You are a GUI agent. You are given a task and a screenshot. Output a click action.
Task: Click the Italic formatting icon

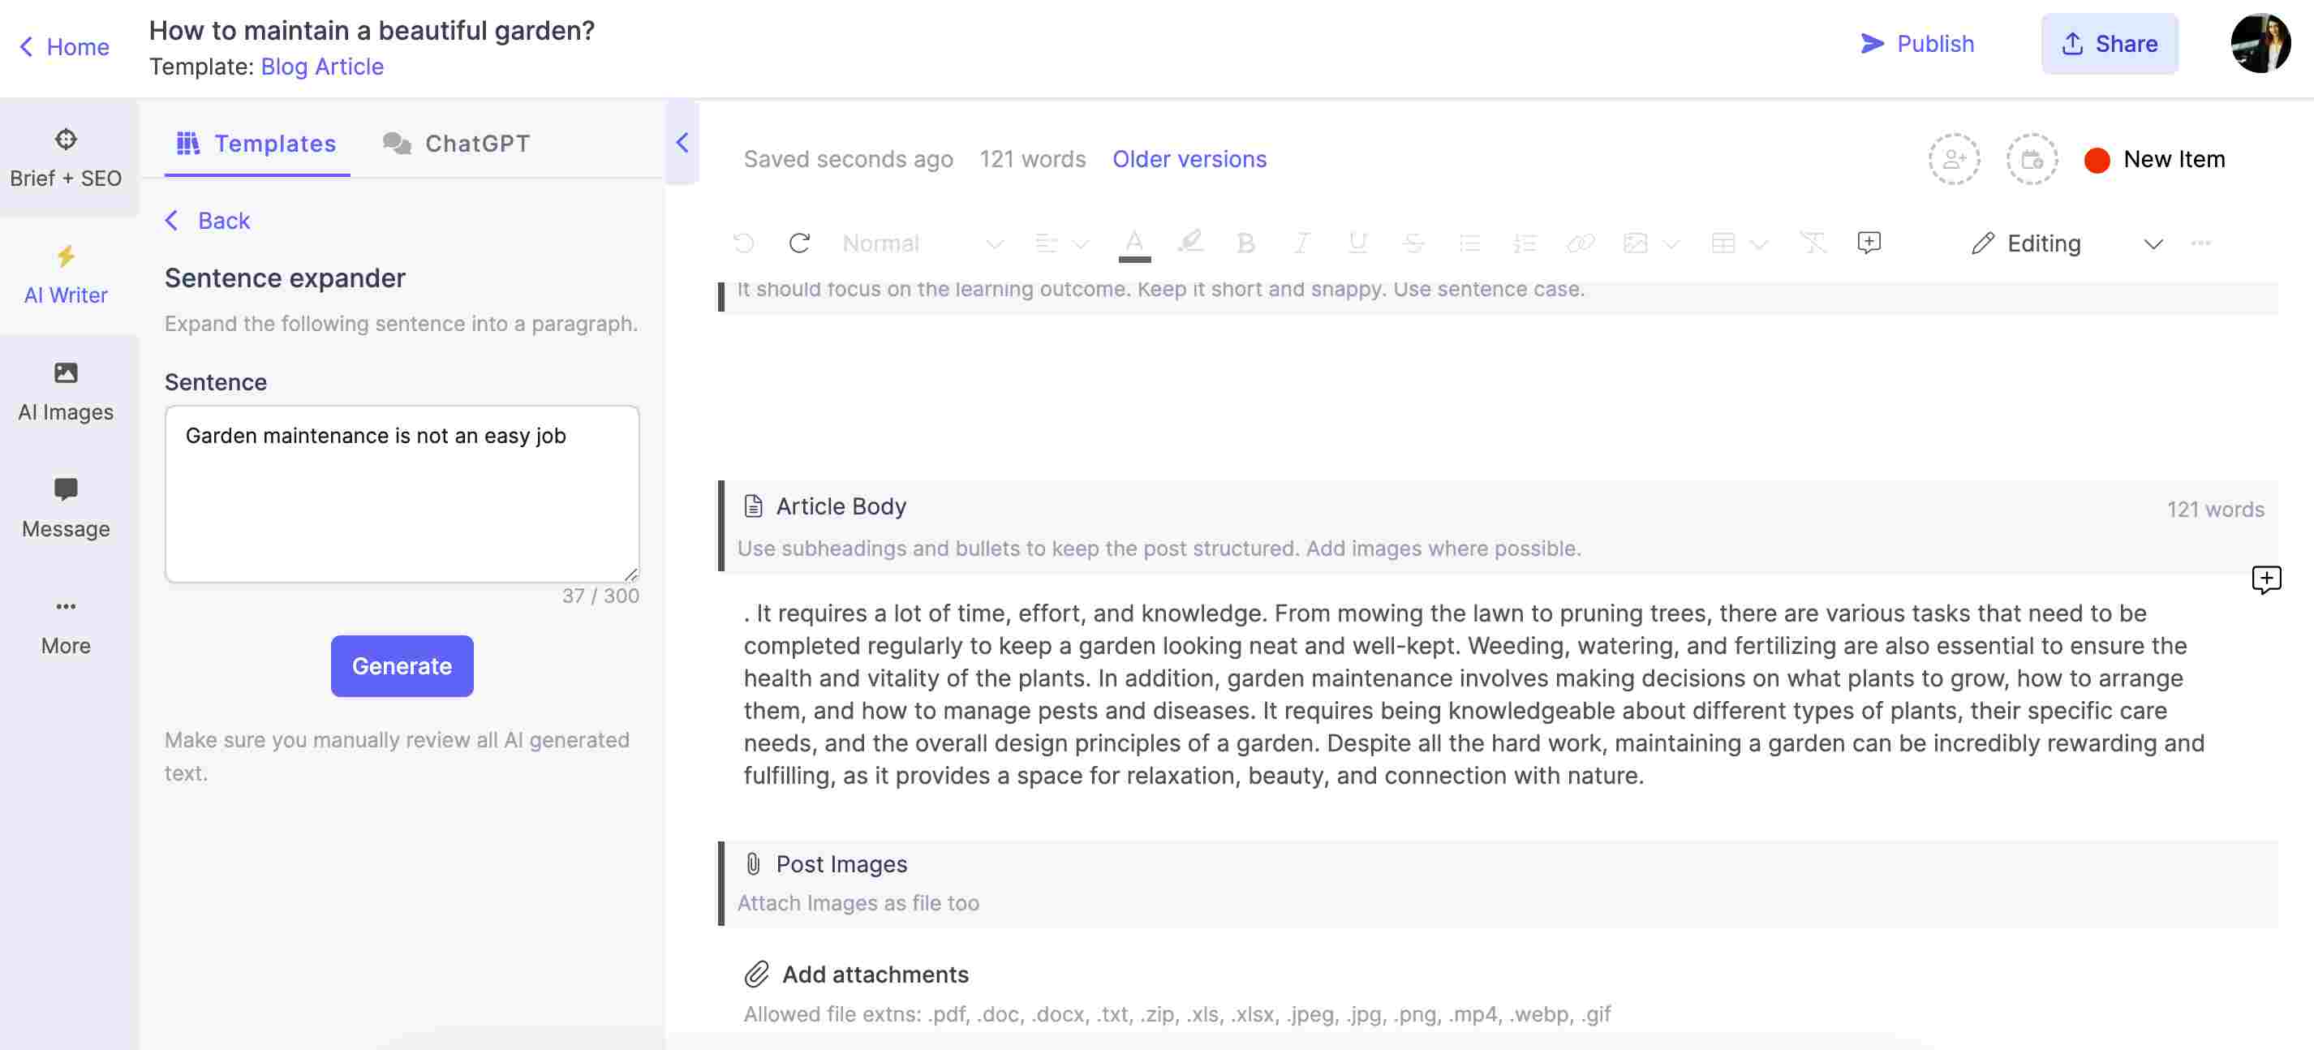click(1299, 242)
